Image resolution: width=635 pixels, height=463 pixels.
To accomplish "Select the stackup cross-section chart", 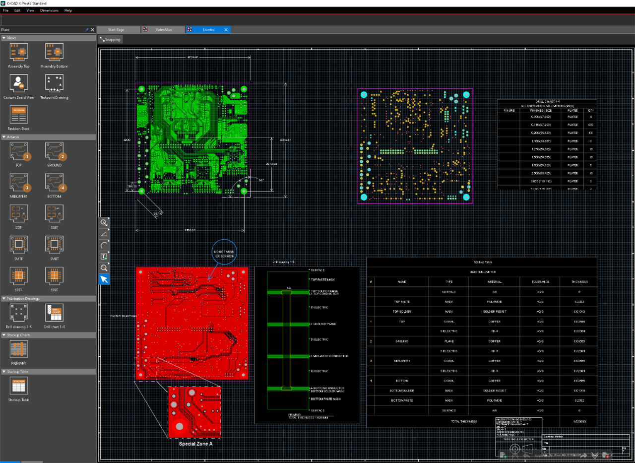I will (307, 345).
